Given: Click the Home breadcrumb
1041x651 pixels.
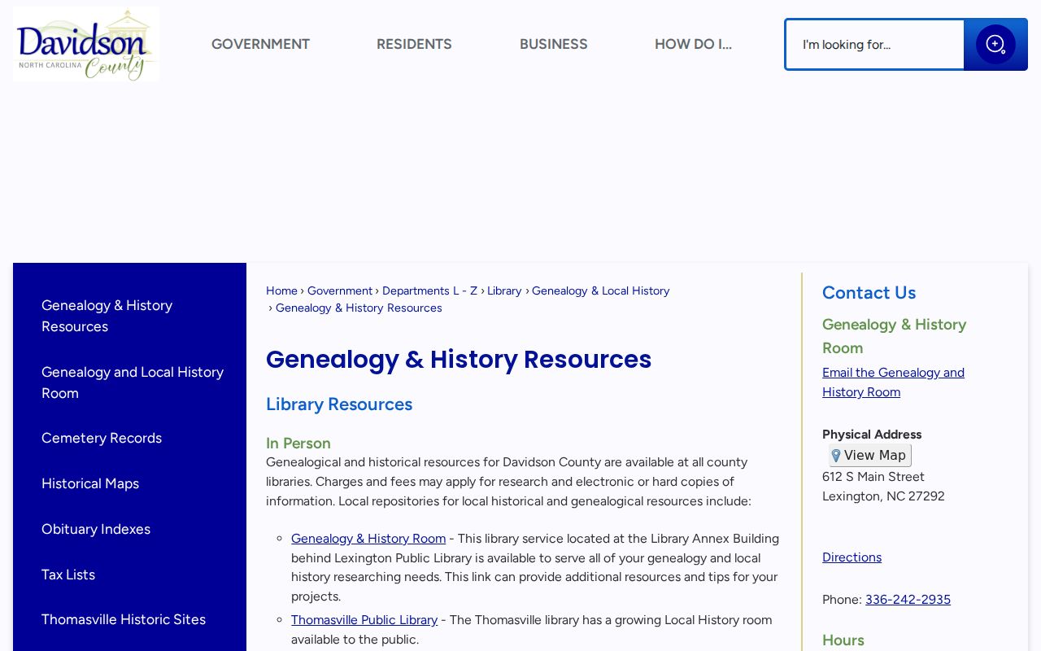Looking at the screenshot, I should pyautogui.click(x=281, y=291).
